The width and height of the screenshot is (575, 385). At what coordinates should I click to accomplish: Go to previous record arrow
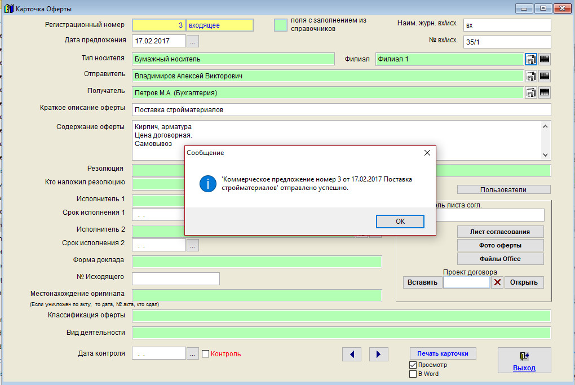(x=352, y=354)
